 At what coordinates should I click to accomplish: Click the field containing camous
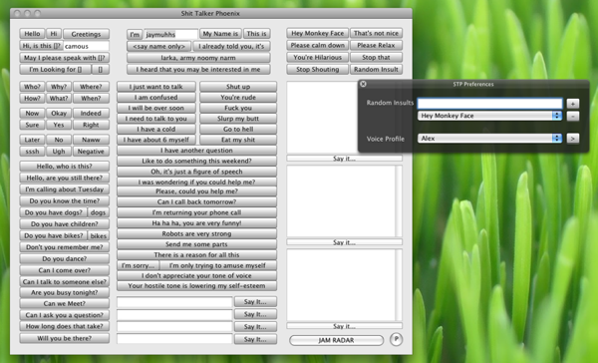tap(86, 46)
